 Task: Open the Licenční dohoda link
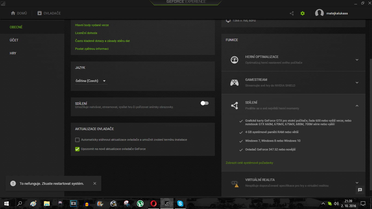click(x=86, y=33)
